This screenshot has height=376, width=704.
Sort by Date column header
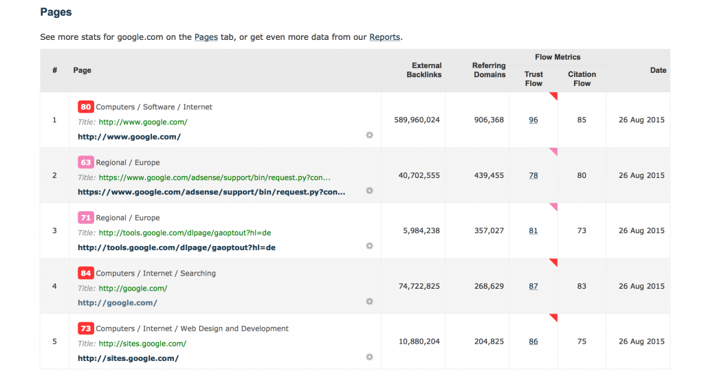[x=658, y=70]
